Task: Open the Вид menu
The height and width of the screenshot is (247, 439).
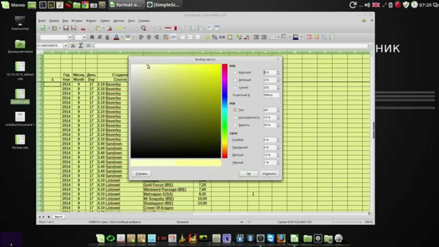Action: coord(65,21)
